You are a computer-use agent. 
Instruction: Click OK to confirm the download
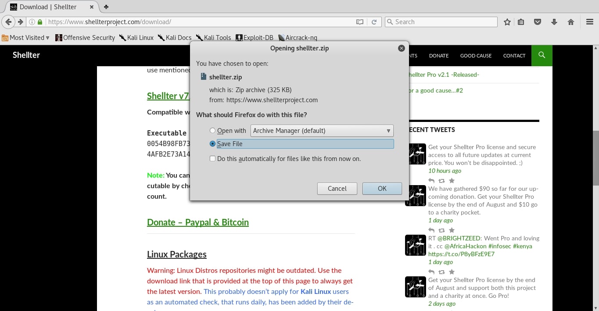382,189
